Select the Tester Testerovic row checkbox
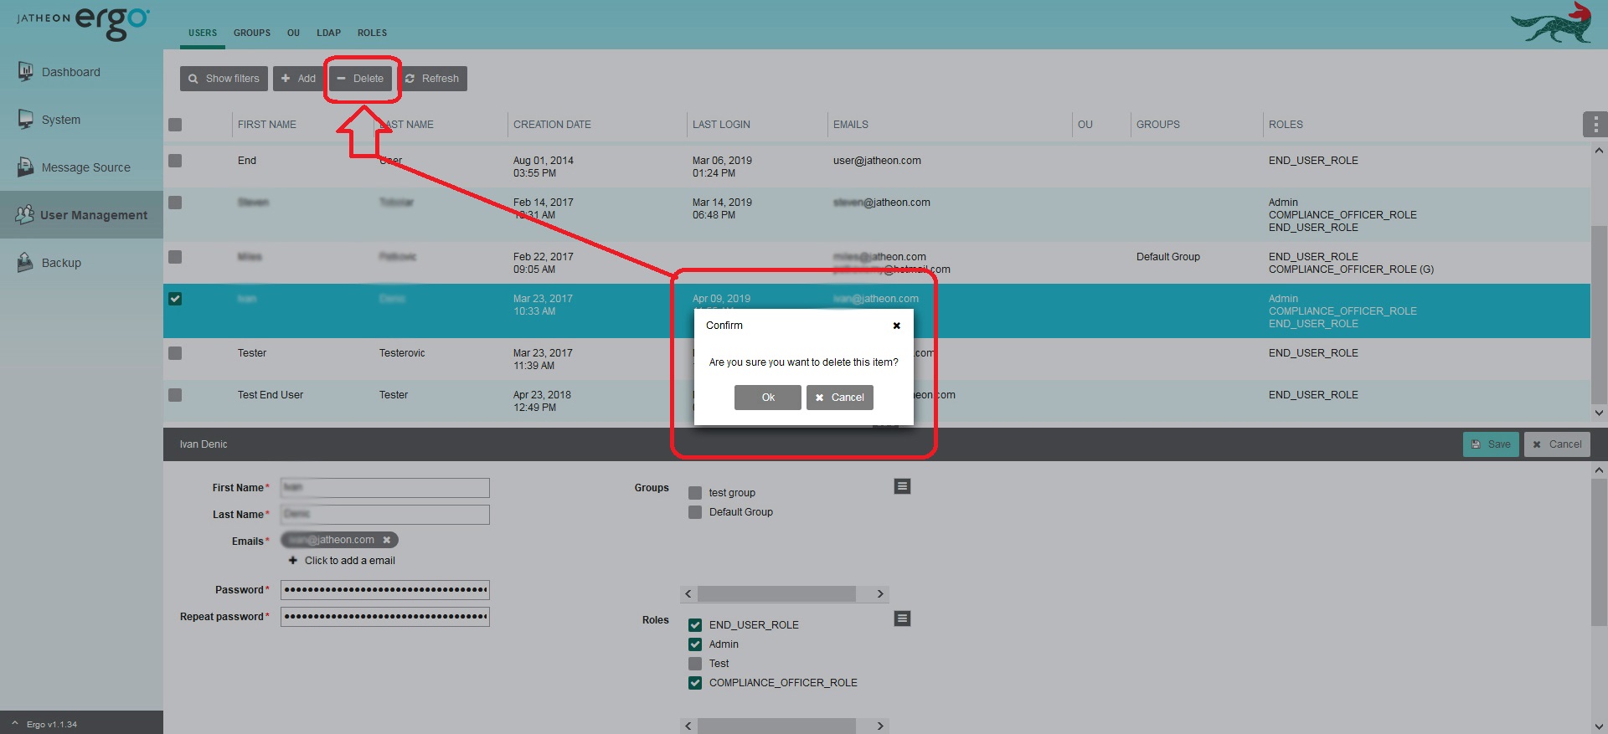This screenshot has width=1608, height=734. 175,353
